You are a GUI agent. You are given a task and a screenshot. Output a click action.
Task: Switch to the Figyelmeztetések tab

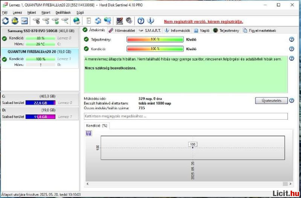point(259,30)
